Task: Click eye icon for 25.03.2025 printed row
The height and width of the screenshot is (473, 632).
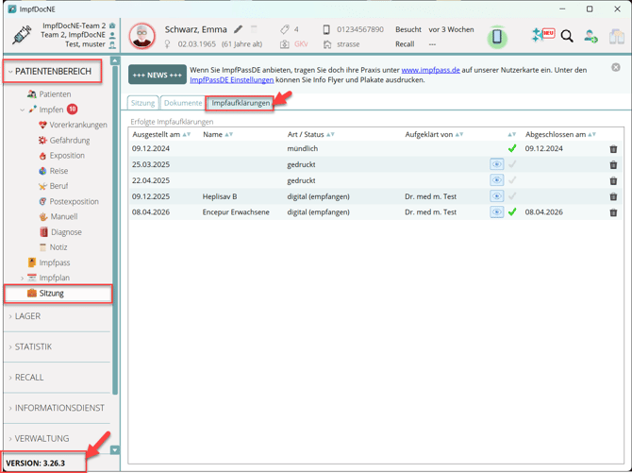Action: [496, 164]
